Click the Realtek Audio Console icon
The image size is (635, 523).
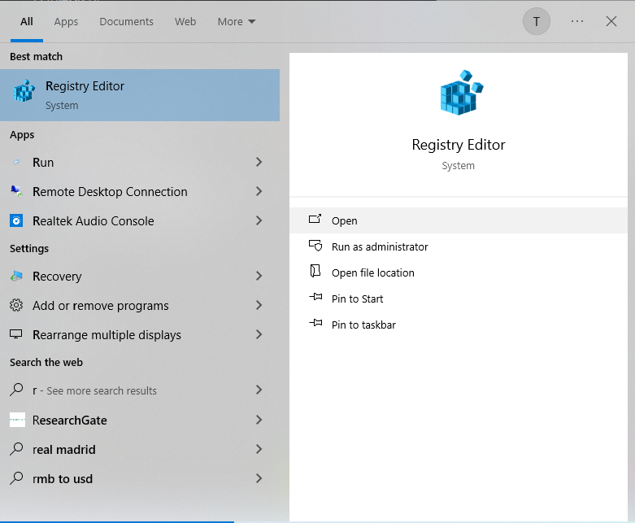click(16, 221)
